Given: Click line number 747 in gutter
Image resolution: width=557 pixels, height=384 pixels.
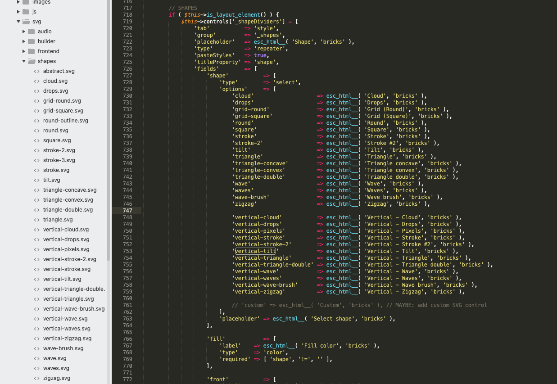Looking at the screenshot, I should point(127,211).
